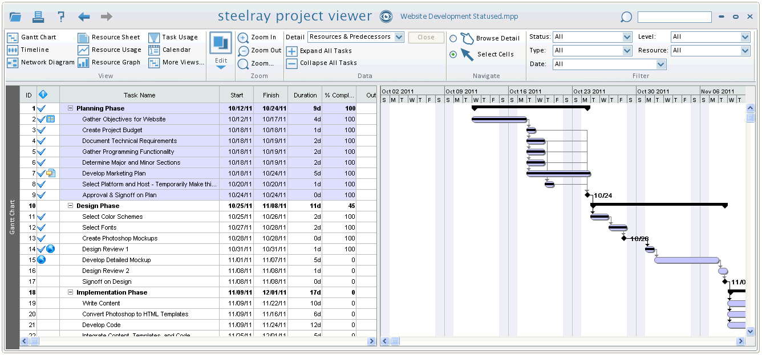Click the large Edit icon
This screenshot has width=762, height=355.
click(221, 43)
